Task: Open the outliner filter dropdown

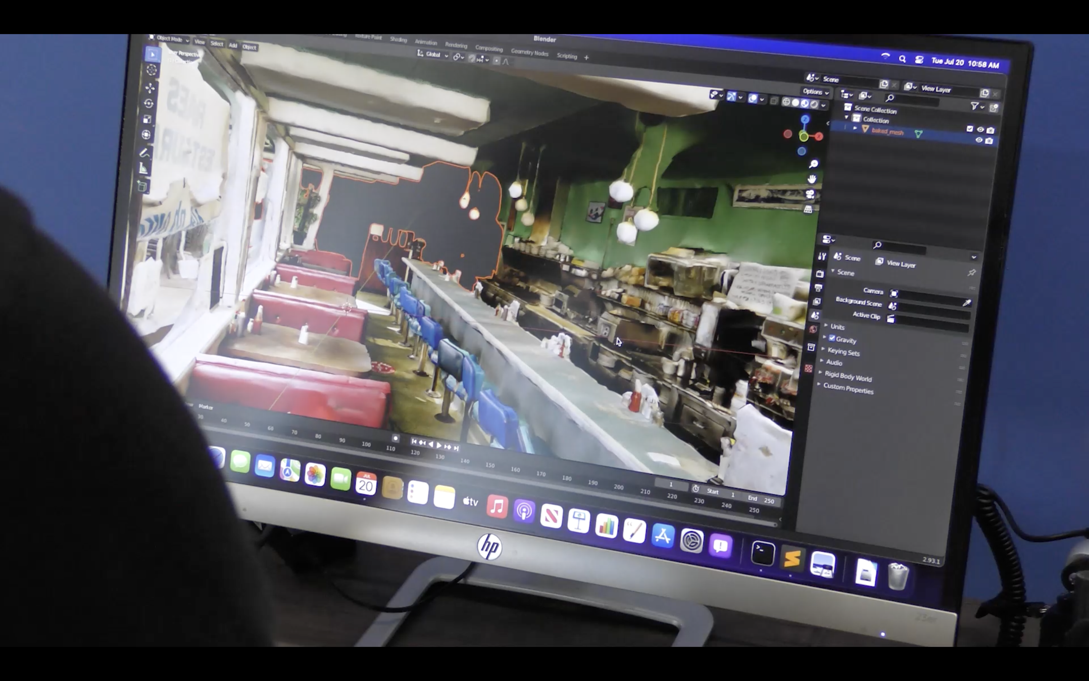Action: coord(977,106)
